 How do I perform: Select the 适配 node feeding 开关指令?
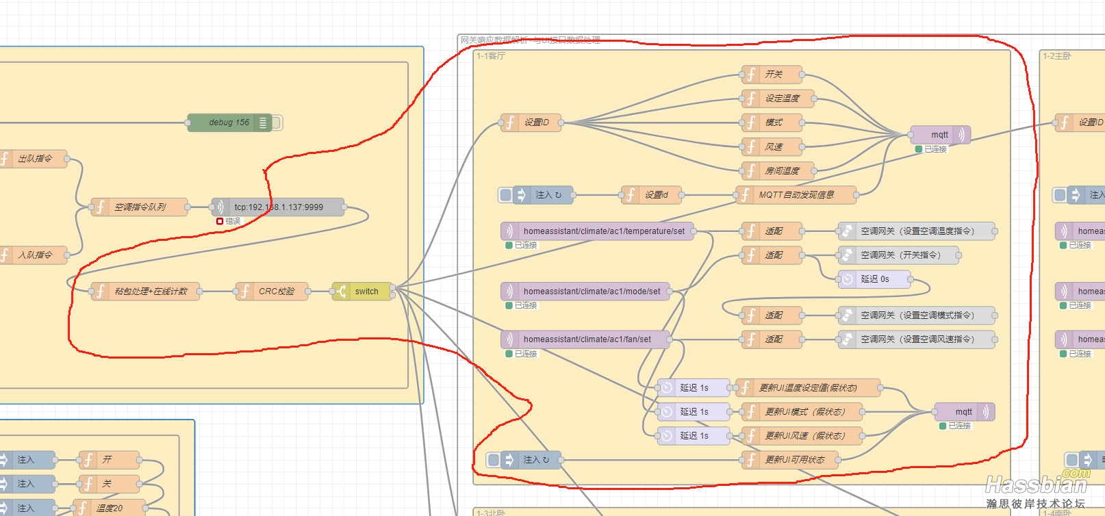[x=772, y=255]
